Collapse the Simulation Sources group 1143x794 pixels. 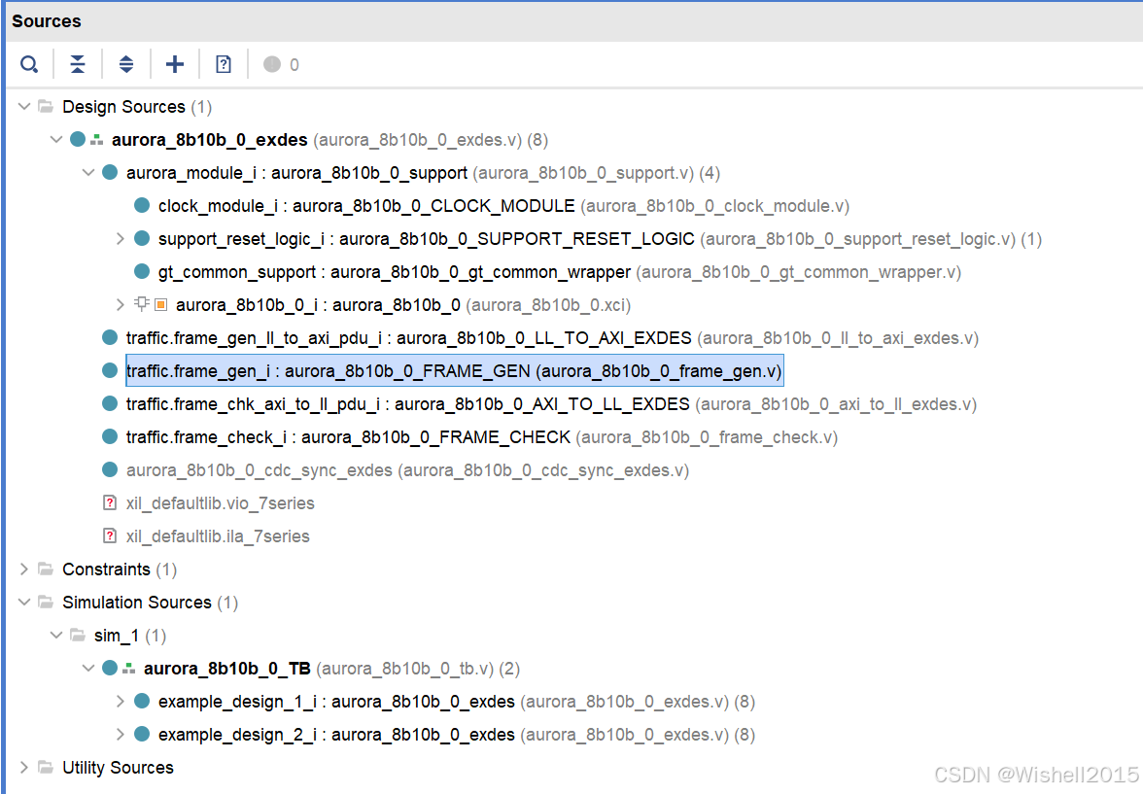click(24, 602)
